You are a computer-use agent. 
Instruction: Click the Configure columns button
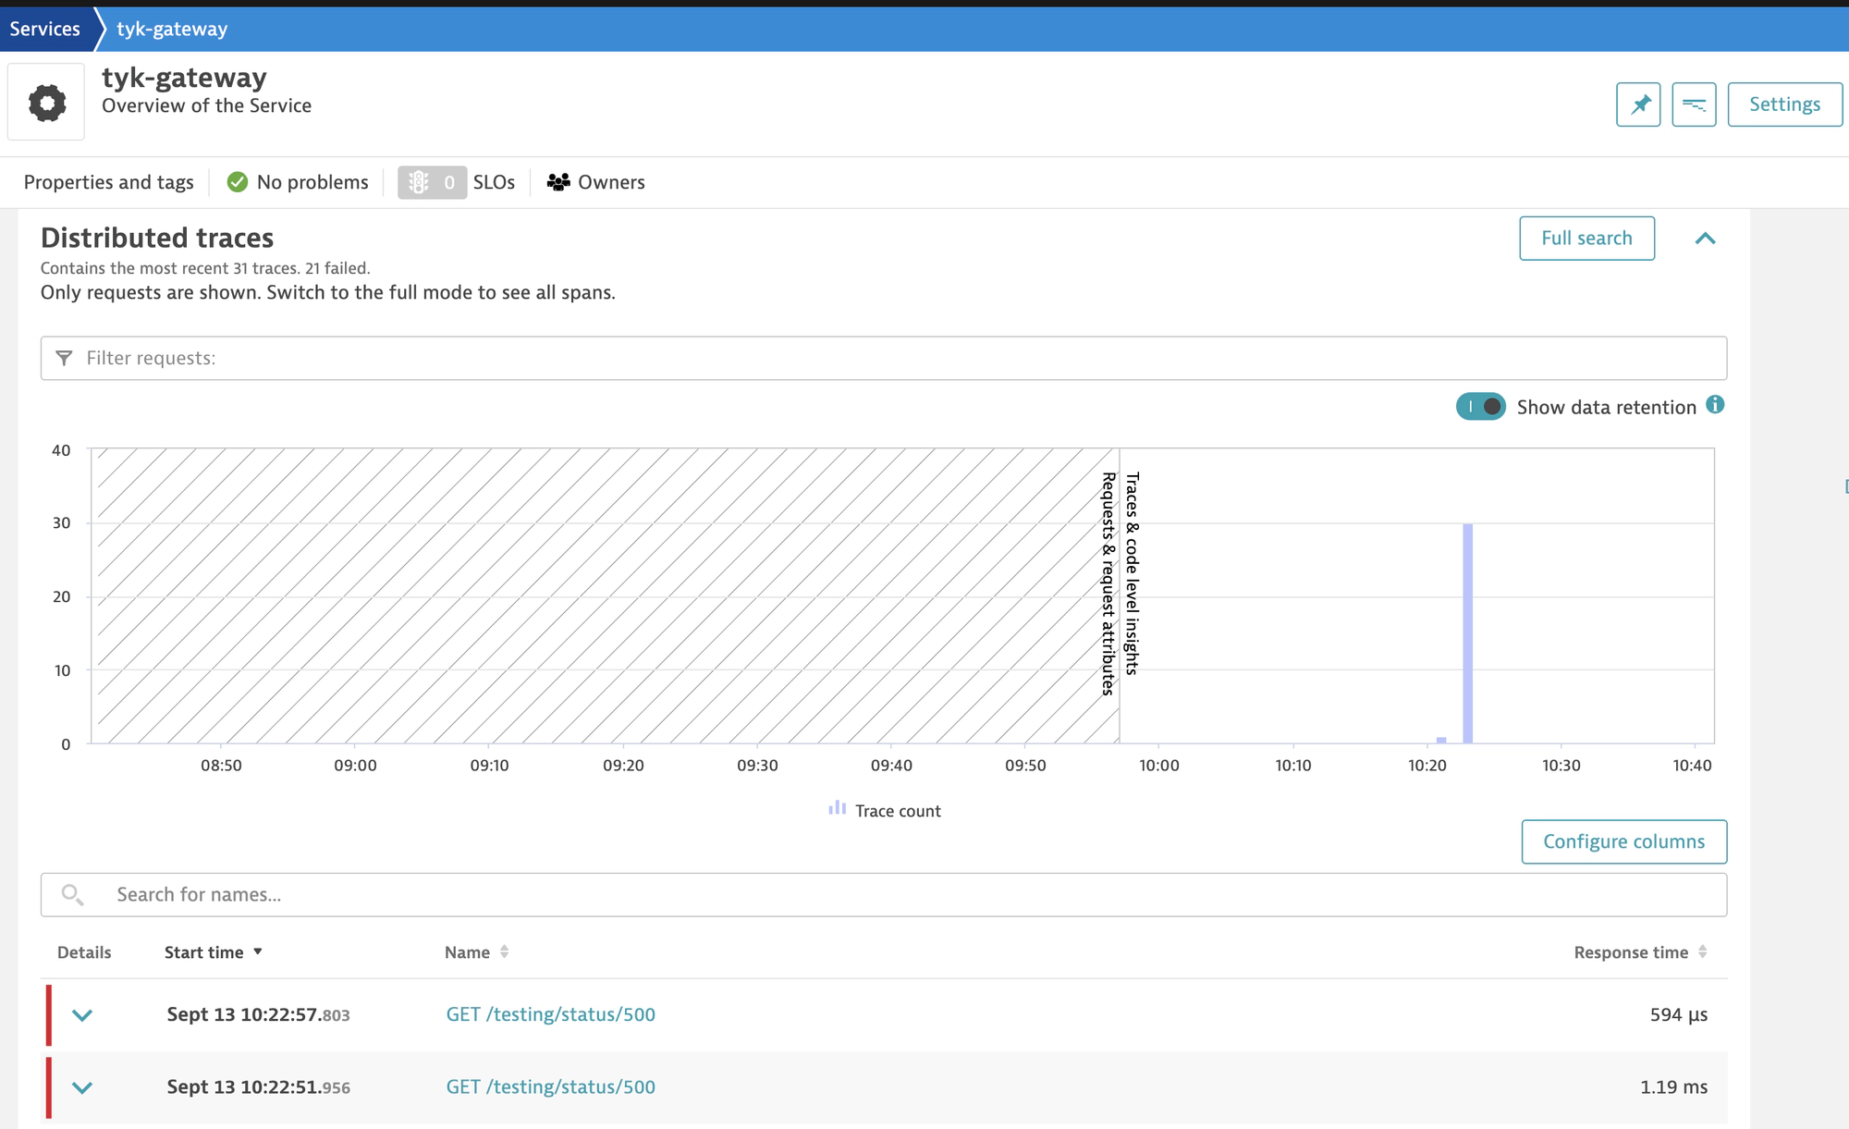tap(1623, 841)
